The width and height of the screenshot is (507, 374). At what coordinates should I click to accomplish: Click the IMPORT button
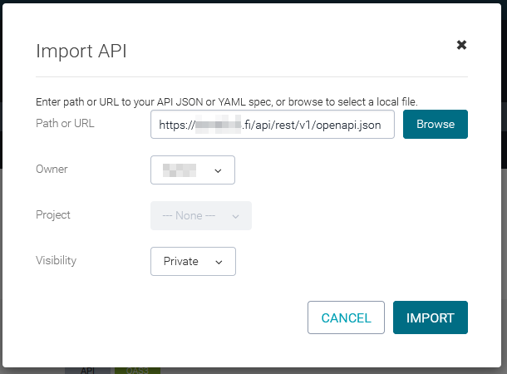[x=430, y=317]
